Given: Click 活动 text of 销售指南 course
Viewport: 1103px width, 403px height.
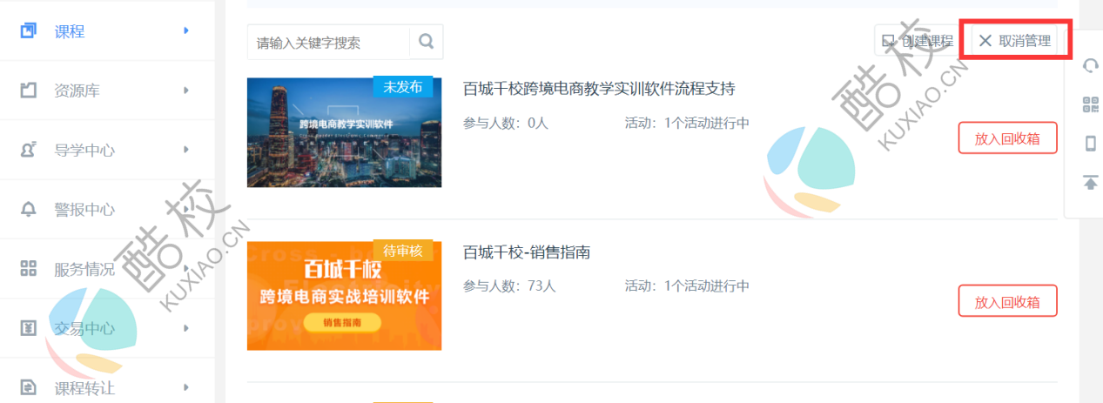Looking at the screenshot, I should pyautogui.click(x=687, y=285).
